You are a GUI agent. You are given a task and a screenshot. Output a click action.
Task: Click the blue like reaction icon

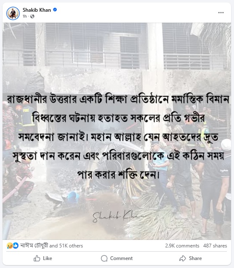tap(16, 246)
